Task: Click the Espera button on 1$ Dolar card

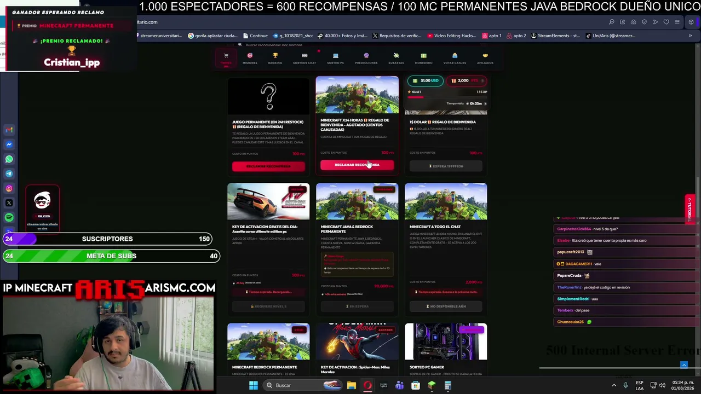Action: (x=446, y=166)
